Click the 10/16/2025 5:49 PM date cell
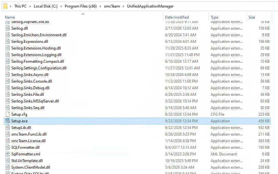This screenshot has width=278, height=174. pos(181,161)
